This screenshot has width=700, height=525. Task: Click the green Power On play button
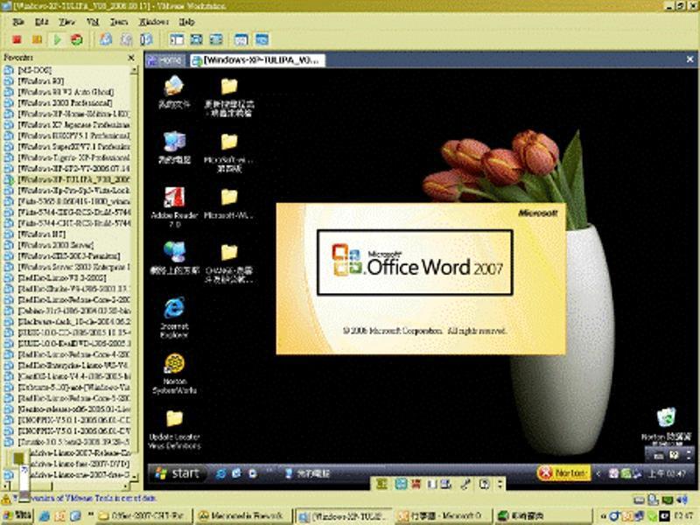tap(57, 39)
